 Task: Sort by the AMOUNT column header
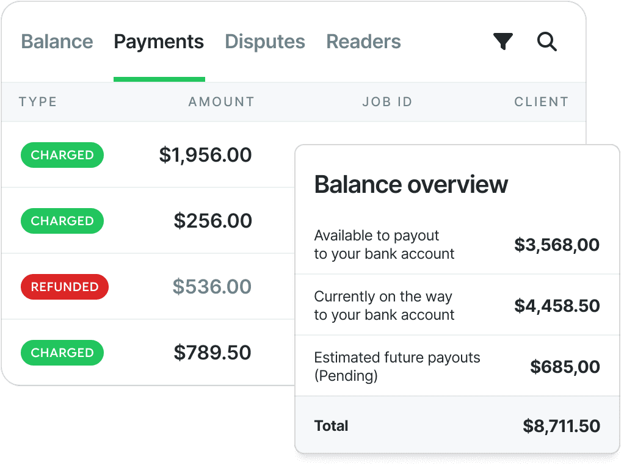click(222, 101)
